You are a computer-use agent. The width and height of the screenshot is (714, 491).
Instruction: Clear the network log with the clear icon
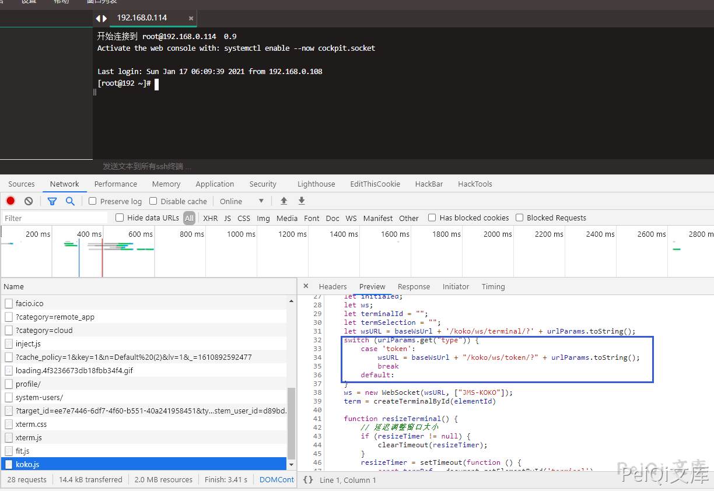click(x=29, y=201)
